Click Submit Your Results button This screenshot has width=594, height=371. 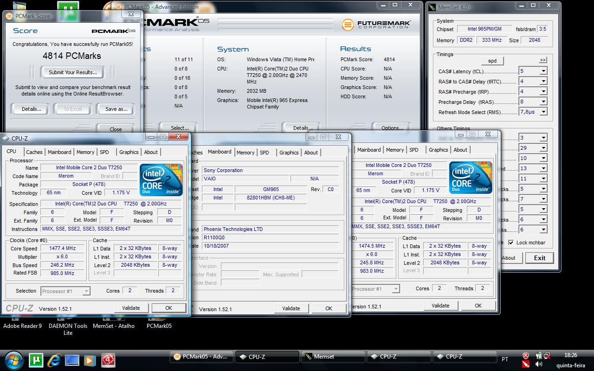pyautogui.click(x=73, y=72)
